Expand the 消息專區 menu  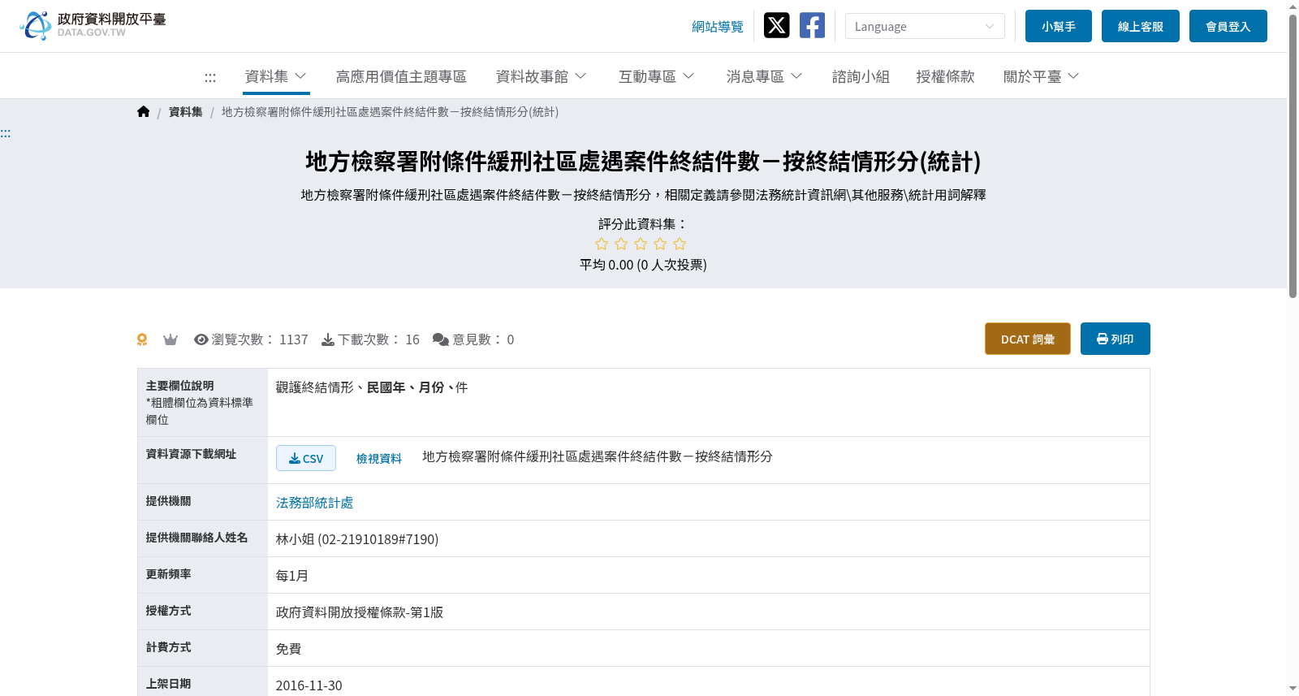pos(765,76)
